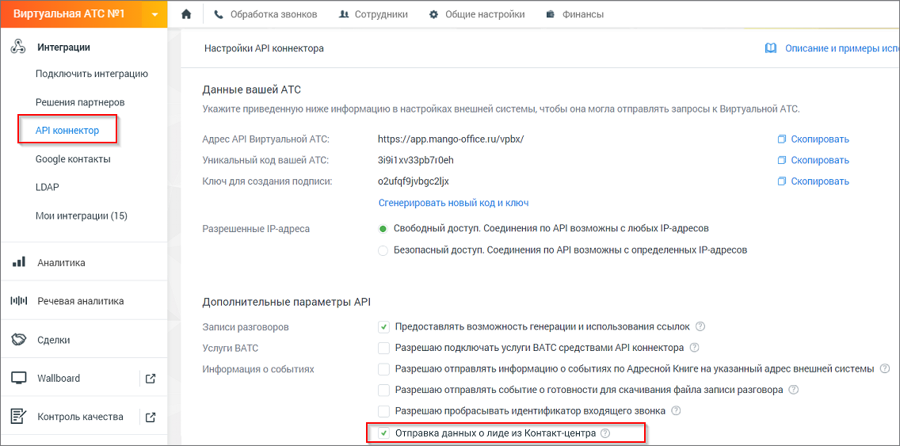Open the Обработка звонков menu
The height and width of the screenshot is (446, 900).
265,14
